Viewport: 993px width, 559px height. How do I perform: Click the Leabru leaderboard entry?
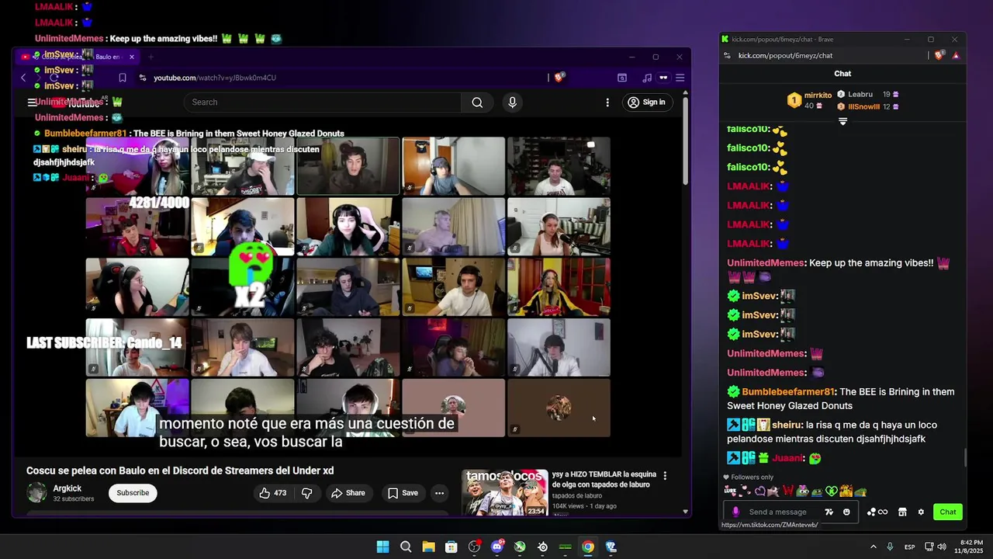coord(867,95)
